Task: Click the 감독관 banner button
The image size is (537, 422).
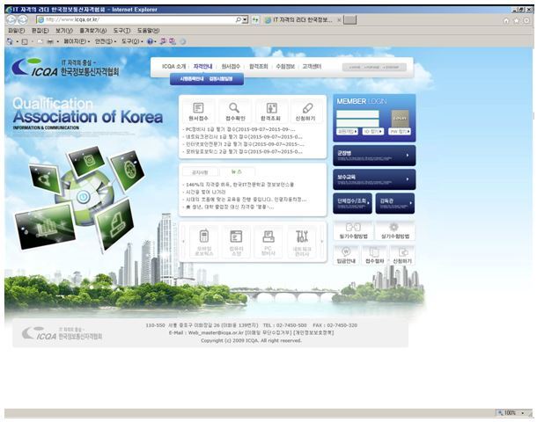Action: [x=395, y=203]
